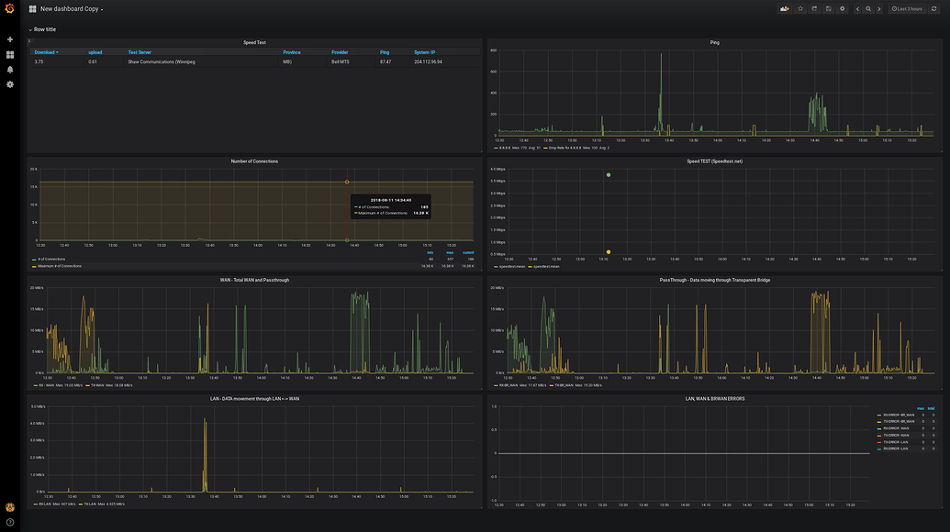The width and height of the screenshot is (950, 532).
Task: Toggle the RX-WAN series in WAN panel legend
Action: pyautogui.click(x=43, y=386)
